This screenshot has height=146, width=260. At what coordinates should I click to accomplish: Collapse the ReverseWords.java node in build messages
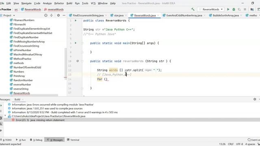(5, 116)
